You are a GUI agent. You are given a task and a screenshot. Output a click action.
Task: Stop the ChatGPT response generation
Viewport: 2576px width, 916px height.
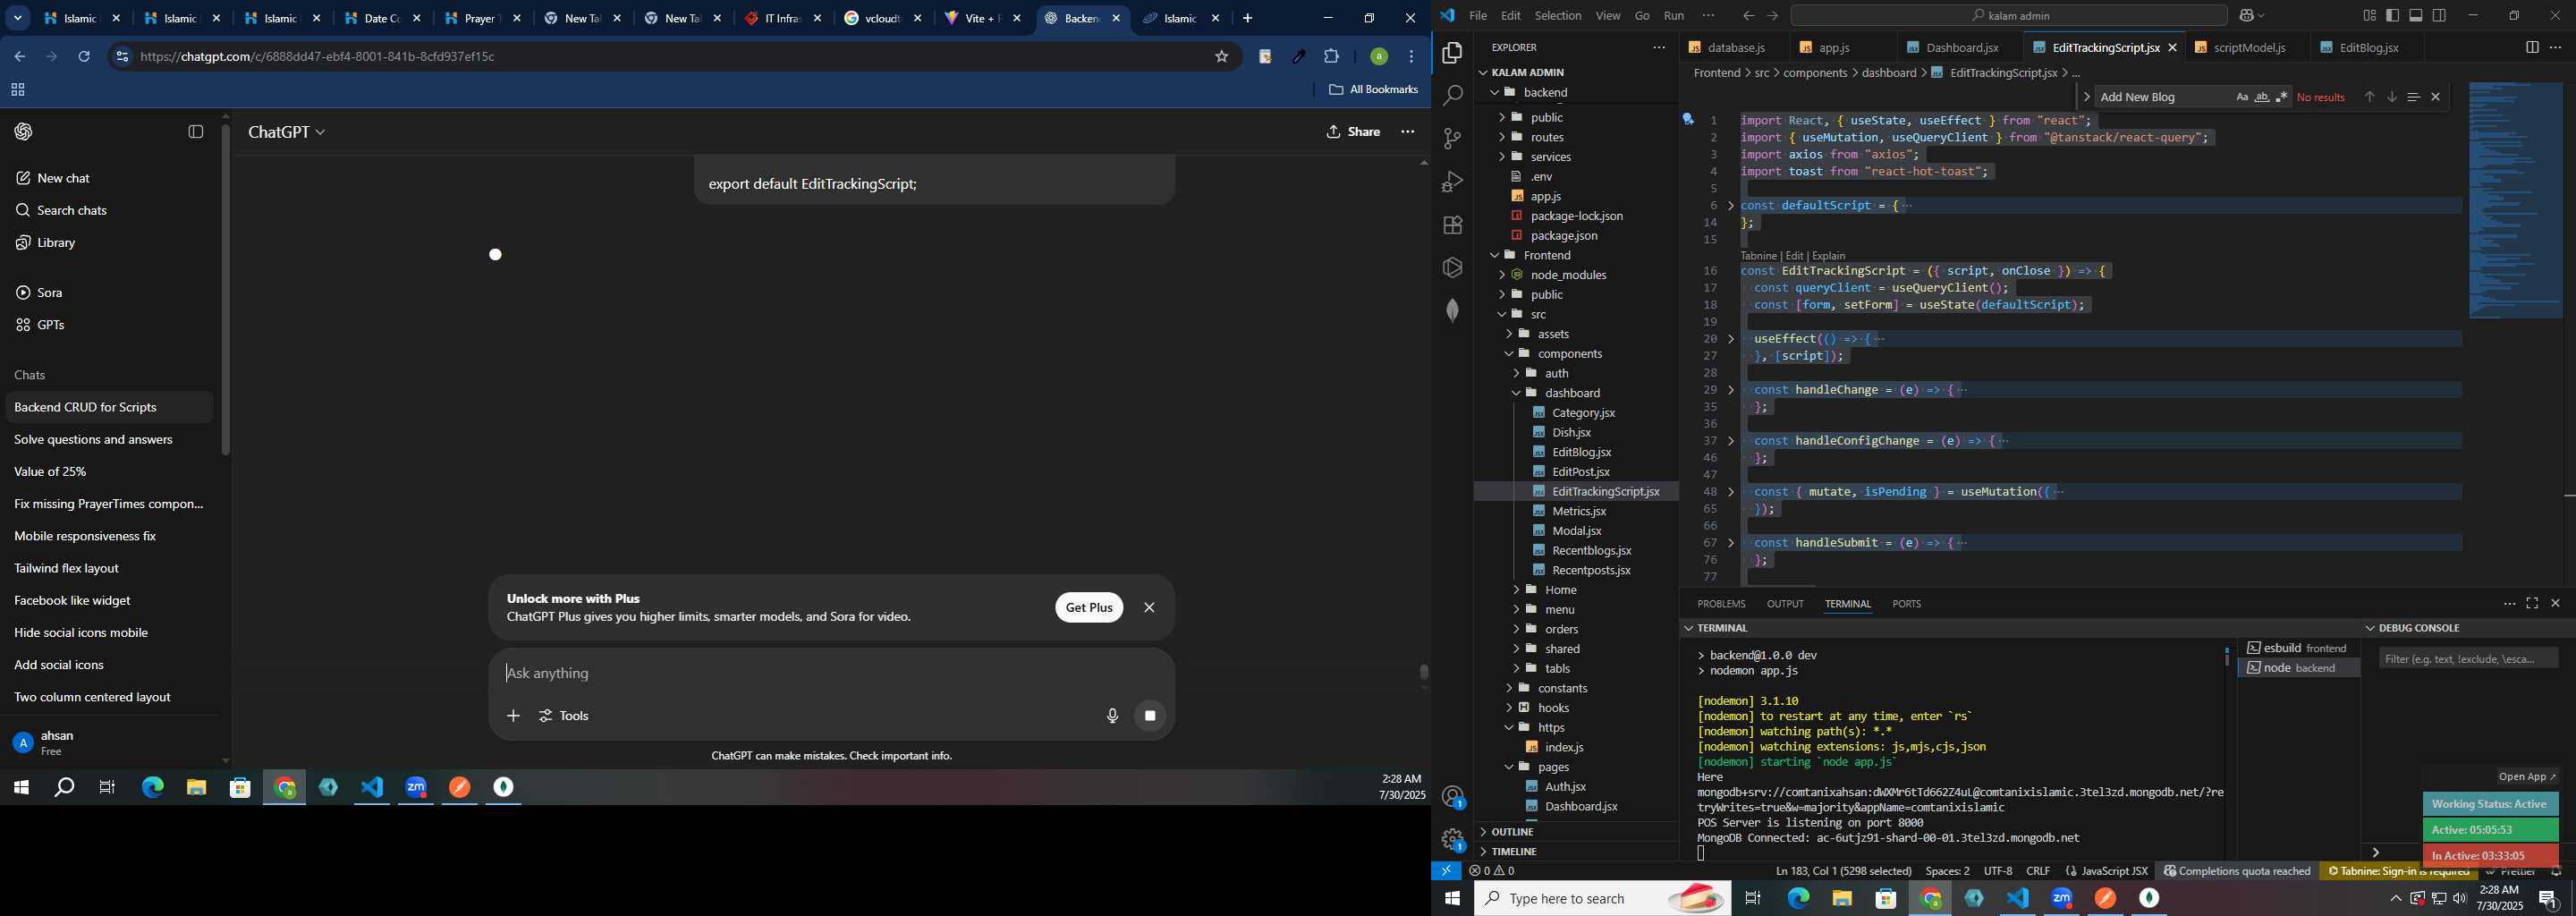coord(1150,716)
